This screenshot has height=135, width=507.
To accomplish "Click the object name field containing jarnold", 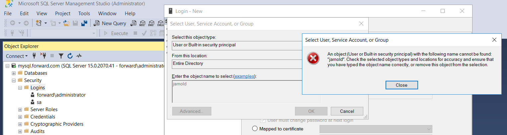I will 246,92.
